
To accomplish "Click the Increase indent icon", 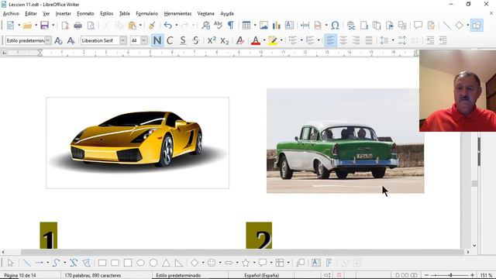I will [x=430, y=40].
